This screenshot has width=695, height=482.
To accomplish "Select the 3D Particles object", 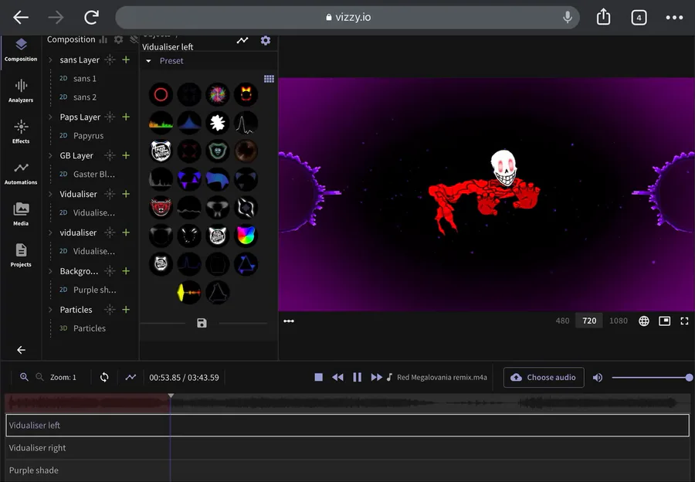I will point(89,328).
